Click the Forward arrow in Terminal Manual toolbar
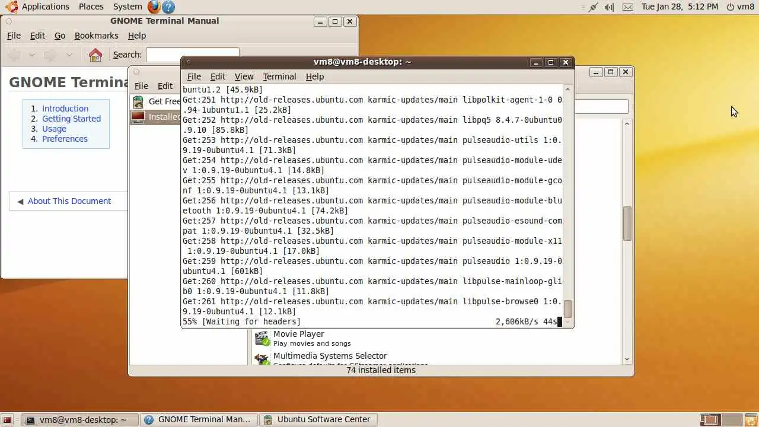 (50, 55)
